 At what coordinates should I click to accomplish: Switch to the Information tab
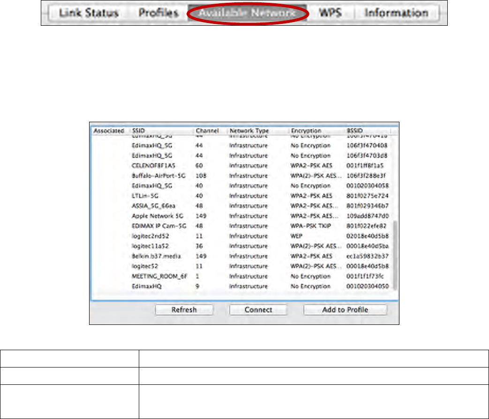396,13
